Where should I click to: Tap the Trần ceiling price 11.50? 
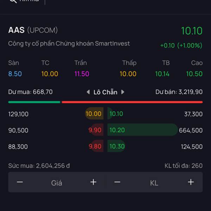[82, 74]
